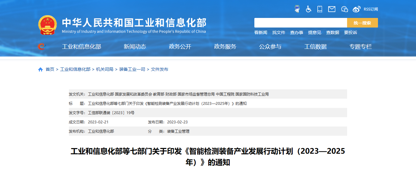Click the WeChat icon in header
Image resolution: width=416 pixels, height=184 pixels.
pyautogui.click(x=344, y=9)
